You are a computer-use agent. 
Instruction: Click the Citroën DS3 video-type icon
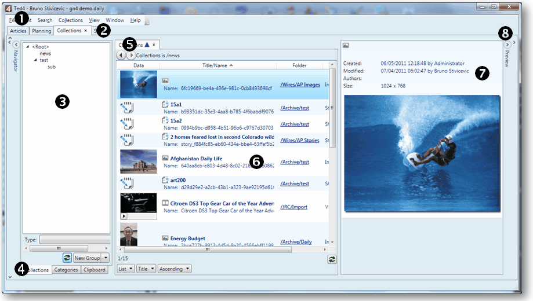point(165,203)
